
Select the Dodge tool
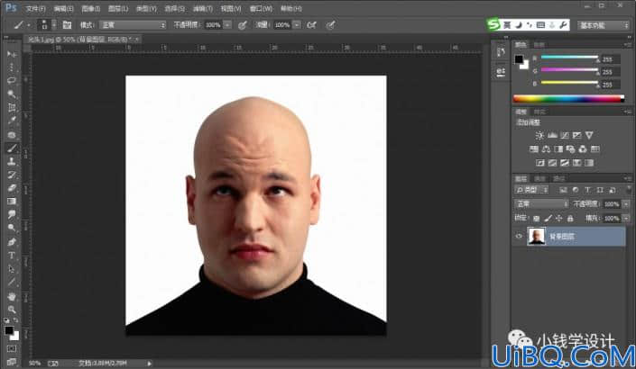click(12, 228)
